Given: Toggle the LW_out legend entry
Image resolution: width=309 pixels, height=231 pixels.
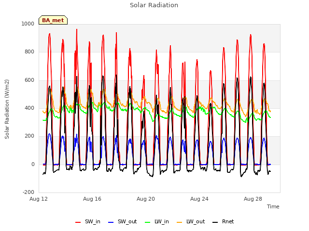Looking at the screenshot, I should [191, 222].
